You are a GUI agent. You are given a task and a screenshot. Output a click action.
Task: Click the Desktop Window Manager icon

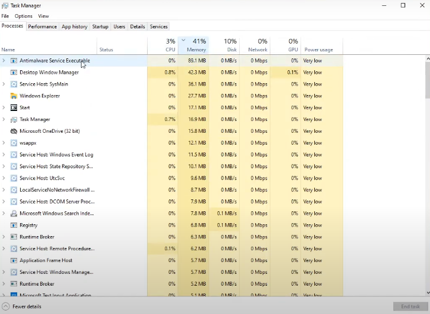point(14,73)
